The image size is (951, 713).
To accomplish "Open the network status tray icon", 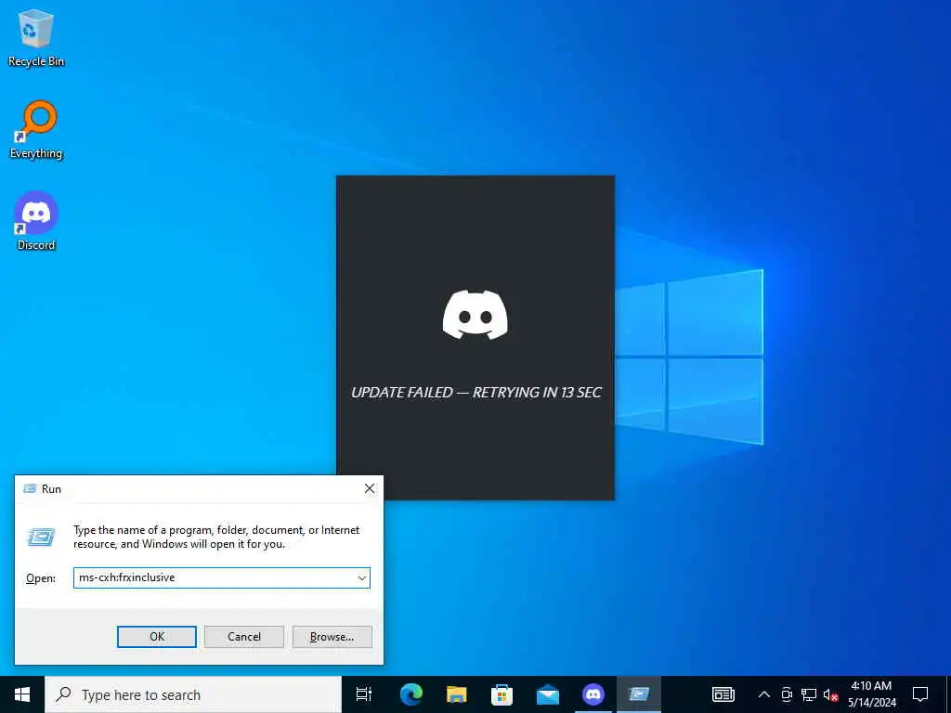I will click(x=809, y=694).
